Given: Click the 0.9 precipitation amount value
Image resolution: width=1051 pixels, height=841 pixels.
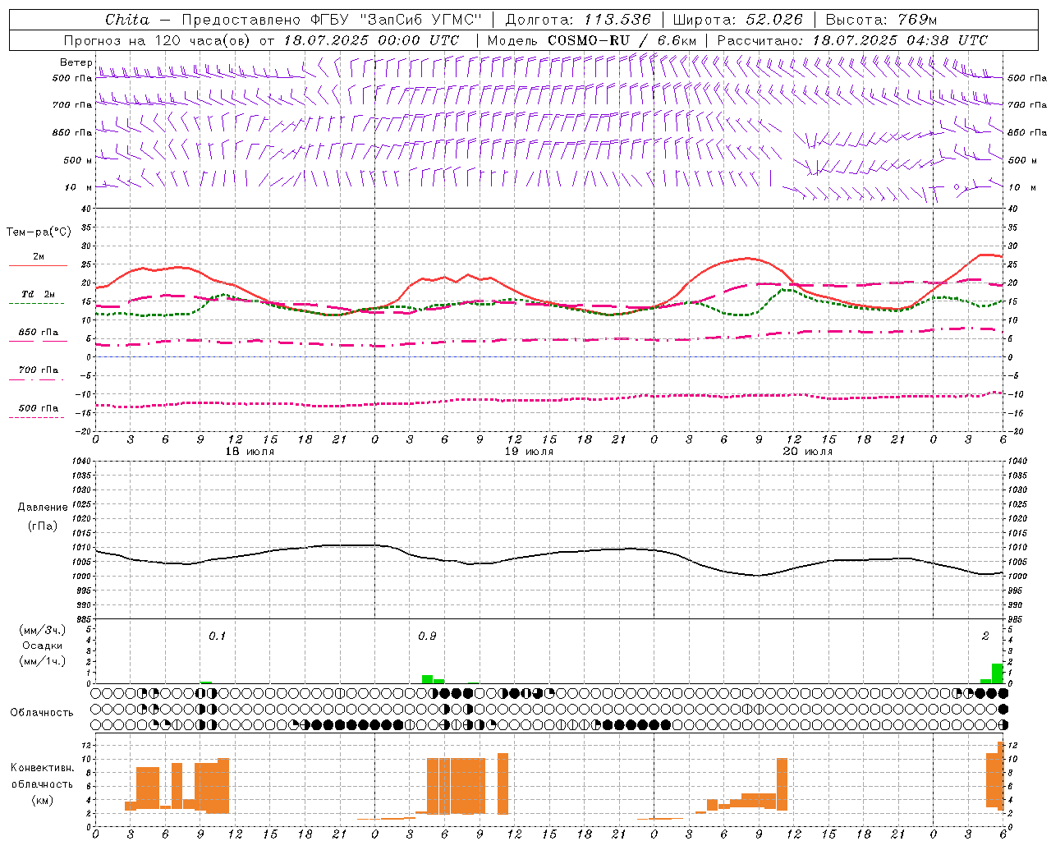Looking at the screenshot, I should tap(427, 636).
